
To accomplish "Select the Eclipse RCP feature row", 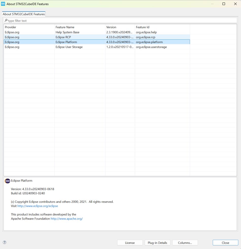I will (97, 37).
